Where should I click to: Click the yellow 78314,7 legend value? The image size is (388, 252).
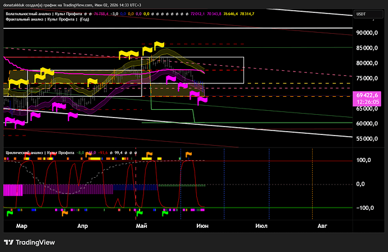coord(247,14)
